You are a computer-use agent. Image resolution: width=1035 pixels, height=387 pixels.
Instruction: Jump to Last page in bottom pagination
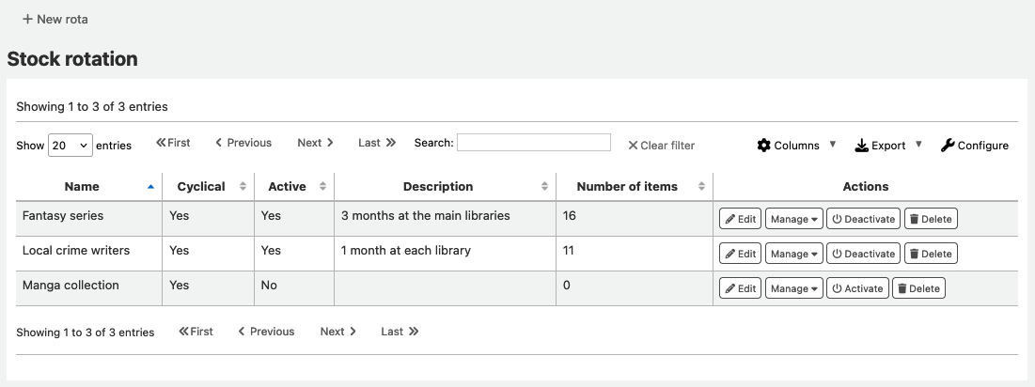[400, 332]
